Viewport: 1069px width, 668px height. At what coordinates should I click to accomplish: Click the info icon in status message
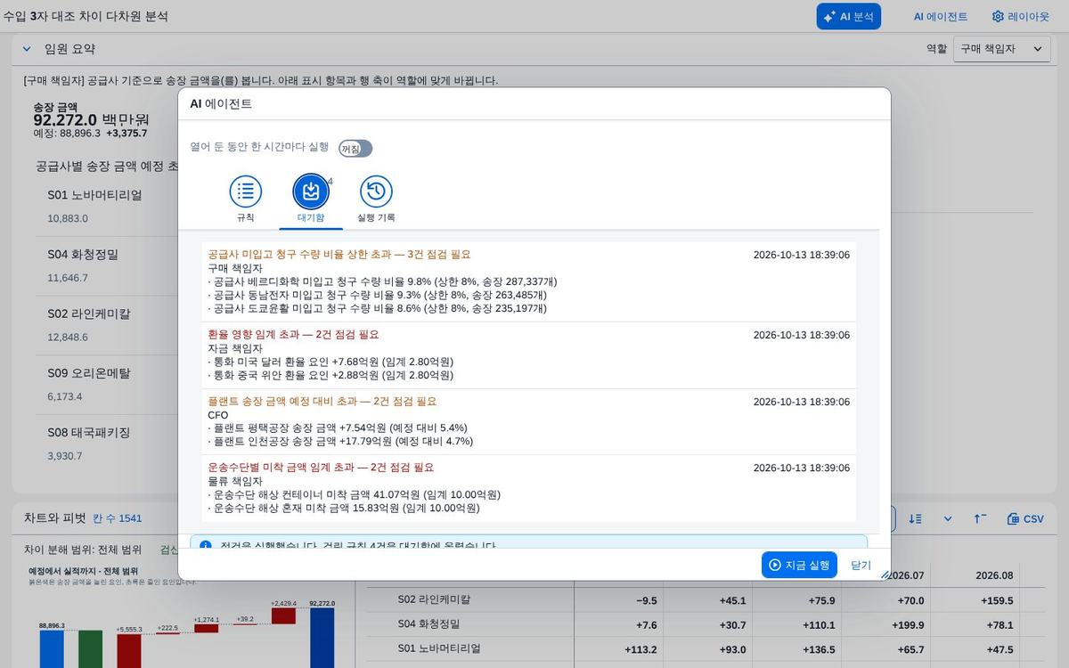pos(206,545)
